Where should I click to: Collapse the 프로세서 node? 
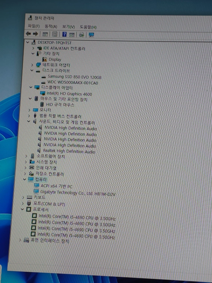tap(22, 209)
